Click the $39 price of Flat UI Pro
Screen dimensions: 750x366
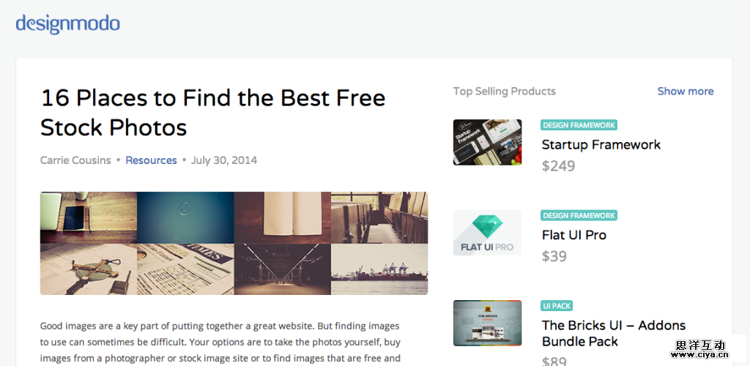click(x=554, y=256)
